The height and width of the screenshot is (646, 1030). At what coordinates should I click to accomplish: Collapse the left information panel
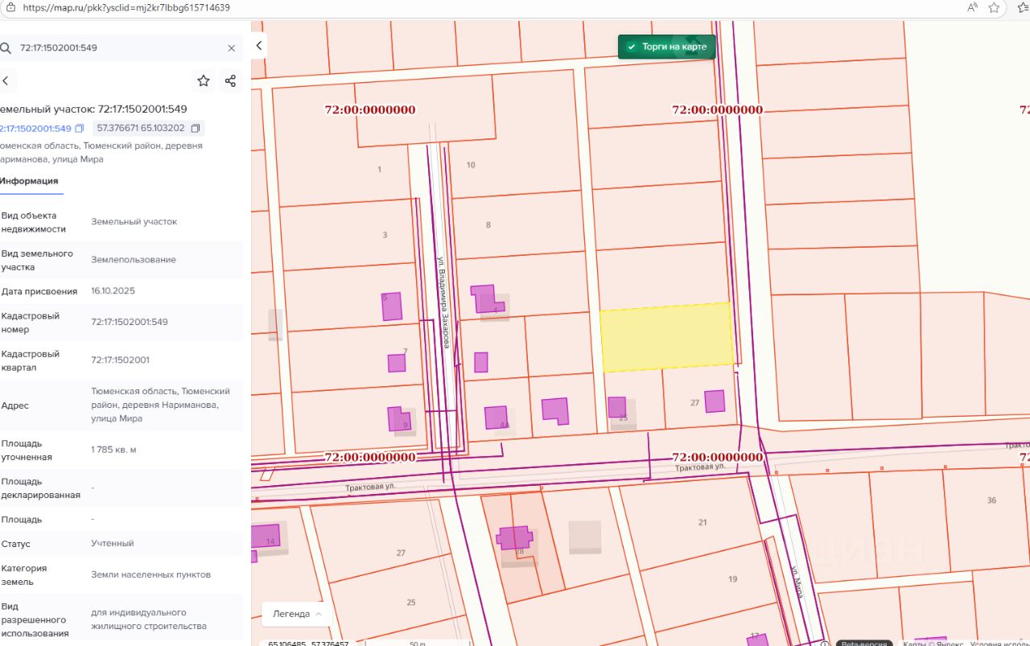tap(259, 46)
